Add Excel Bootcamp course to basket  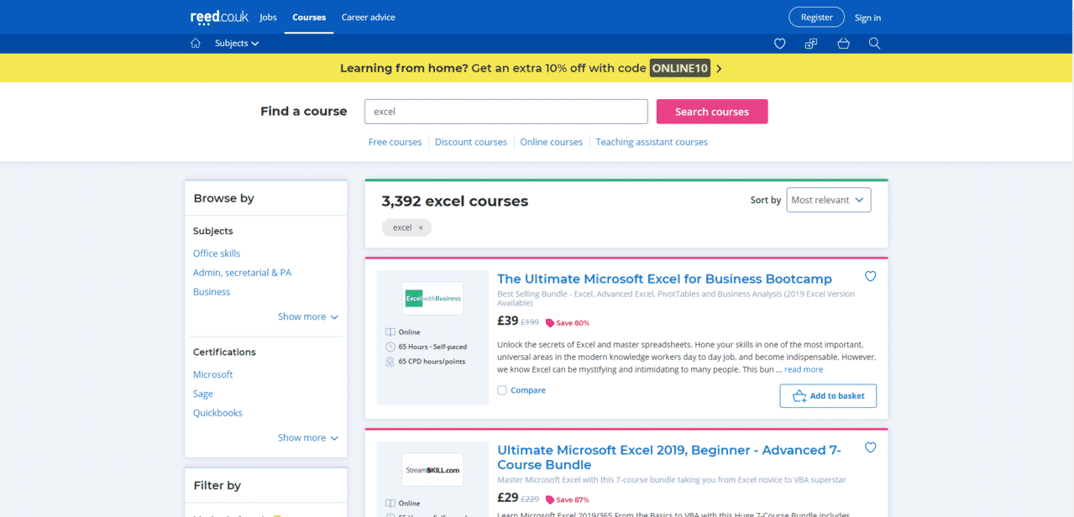pyautogui.click(x=828, y=396)
